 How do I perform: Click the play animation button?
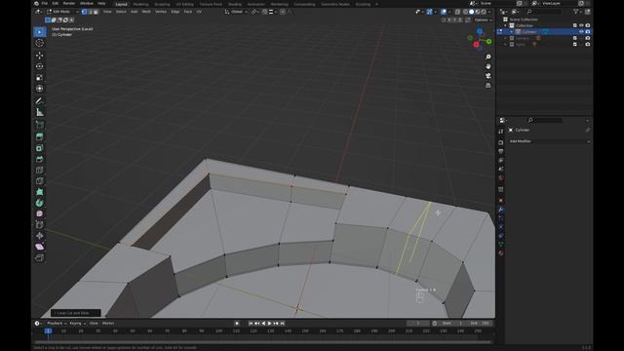point(269,324)
